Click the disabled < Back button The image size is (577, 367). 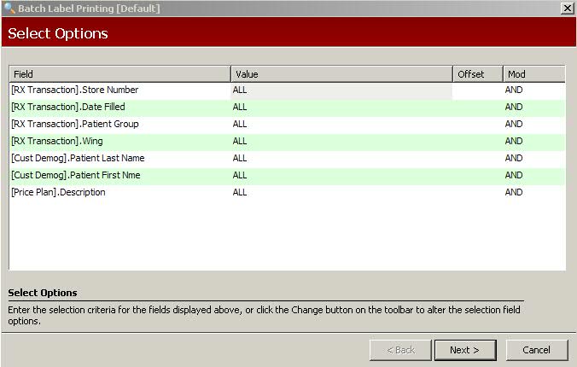400,350
